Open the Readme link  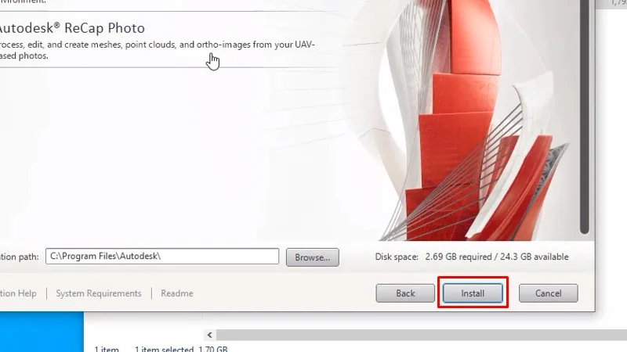point(177,293)
